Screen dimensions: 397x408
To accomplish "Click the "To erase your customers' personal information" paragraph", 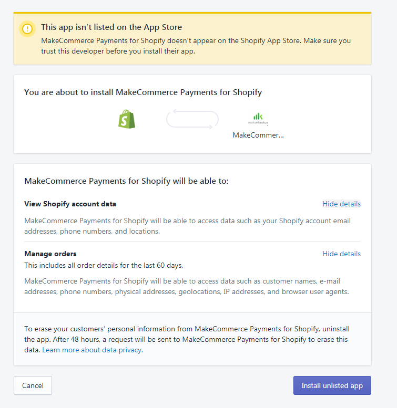I will point(187,340).
